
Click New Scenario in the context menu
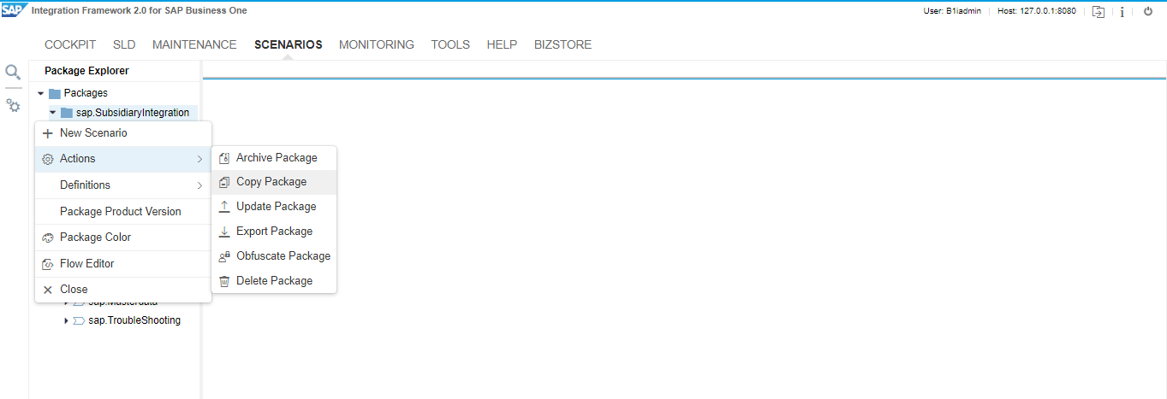click(93, 133)
